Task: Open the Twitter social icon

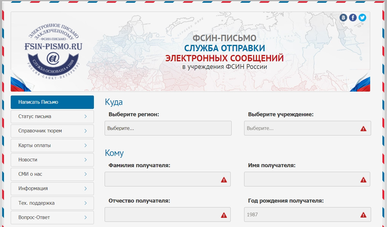Action: click(363, 18)
